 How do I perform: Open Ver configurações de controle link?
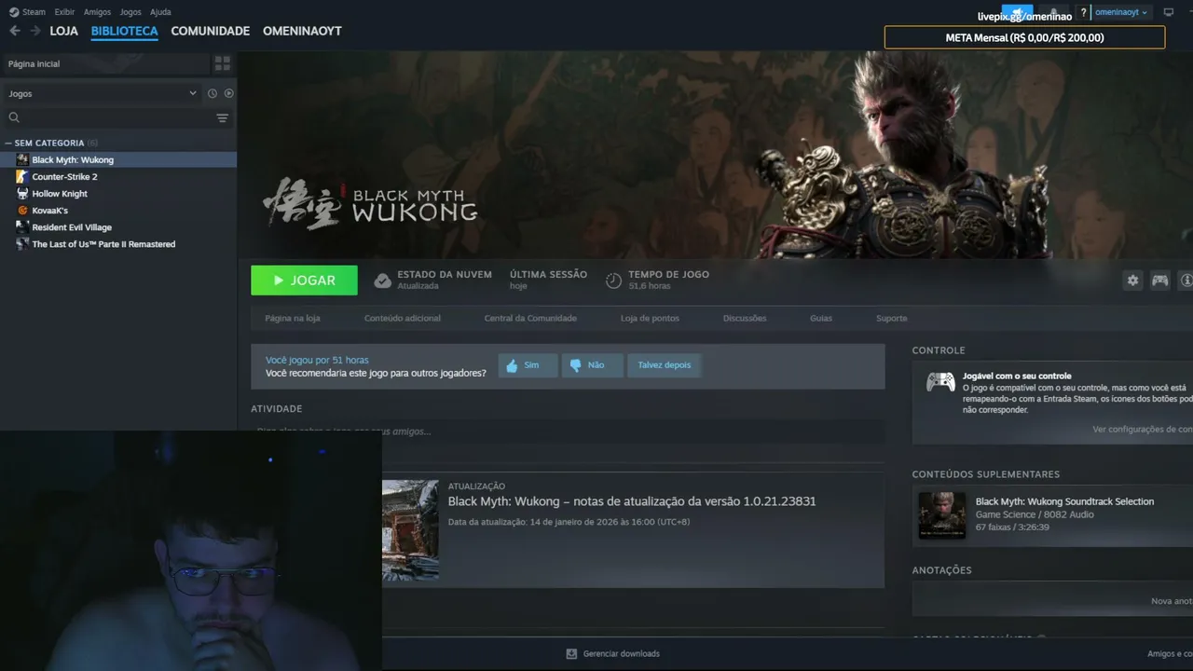[1143, 430]
